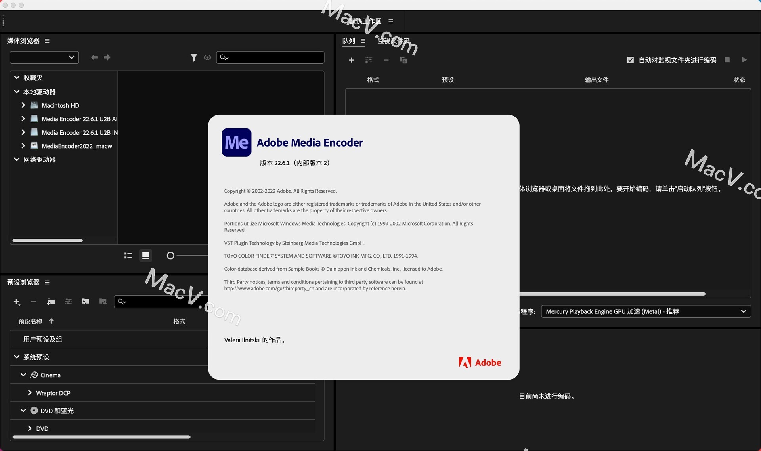
Task: Select the MediaEncoder2022_macw tree entry
Action: pos(77,146)
